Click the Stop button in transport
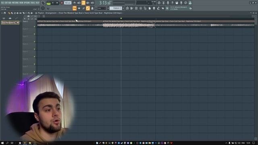 pos(57,3)
